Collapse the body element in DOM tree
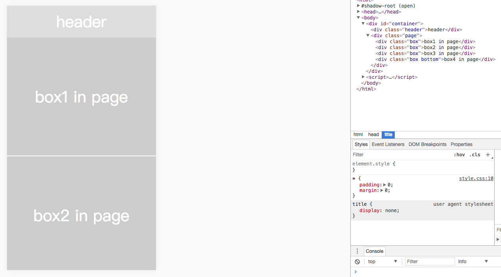 pos(358,18)
